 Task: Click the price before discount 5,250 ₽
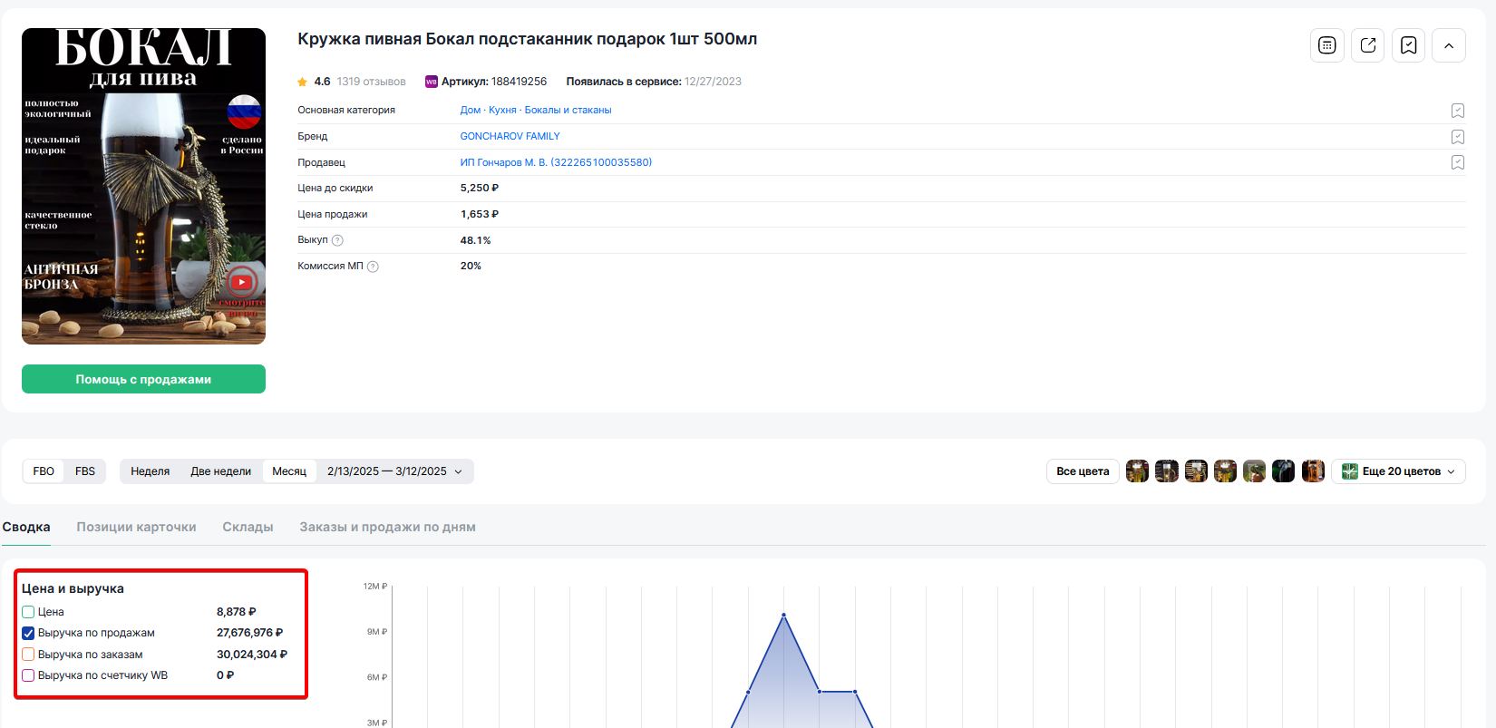[480, 189]
